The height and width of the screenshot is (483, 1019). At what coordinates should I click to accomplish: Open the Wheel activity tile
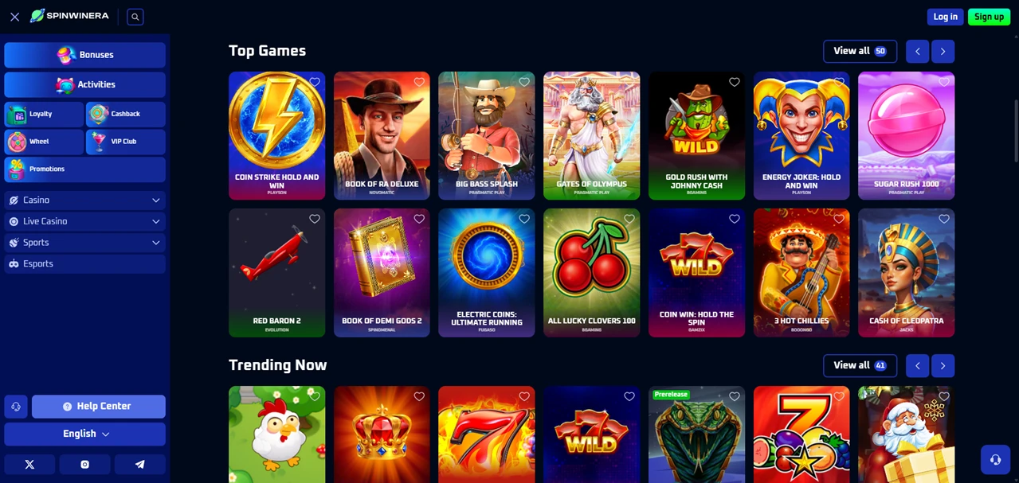point(44,142)
